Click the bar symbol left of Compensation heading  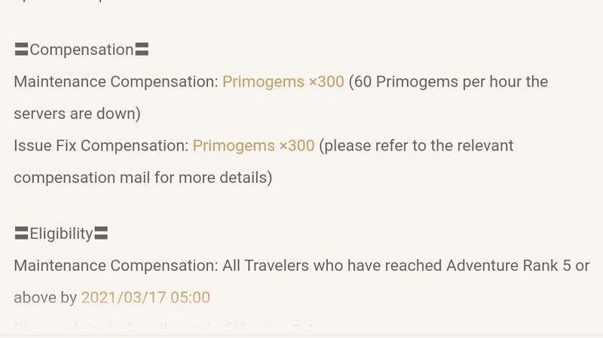(x=22, y=50)
